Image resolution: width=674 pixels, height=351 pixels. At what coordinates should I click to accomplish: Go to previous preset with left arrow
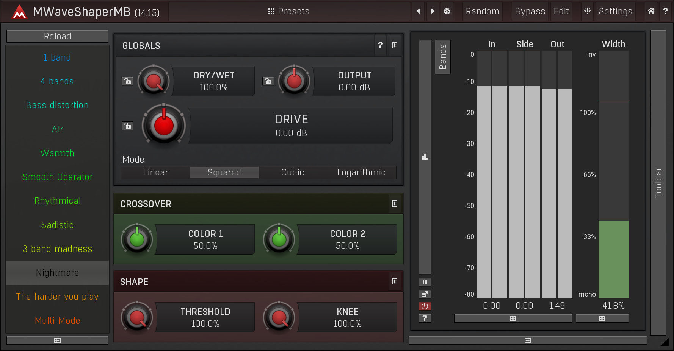click(419, 11)
